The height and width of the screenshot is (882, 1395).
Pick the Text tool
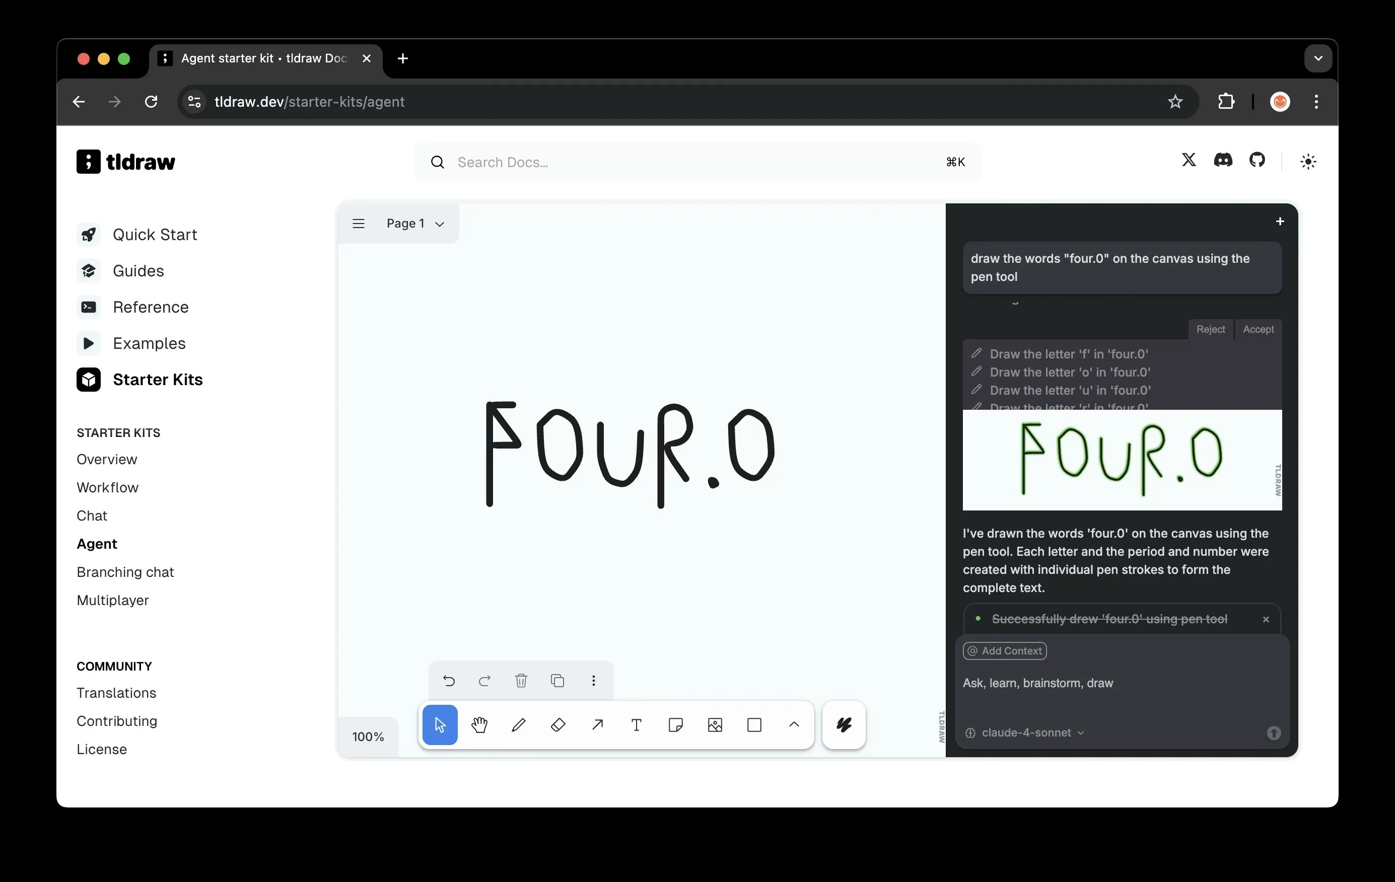tap(636, 724)
